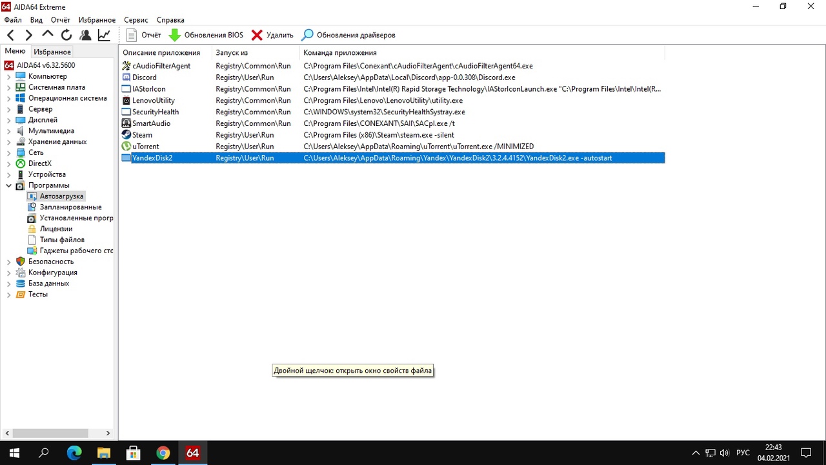826x465 pixels.
Task: Expand the Безопасность tree node
Action: [x=9, y=262]
